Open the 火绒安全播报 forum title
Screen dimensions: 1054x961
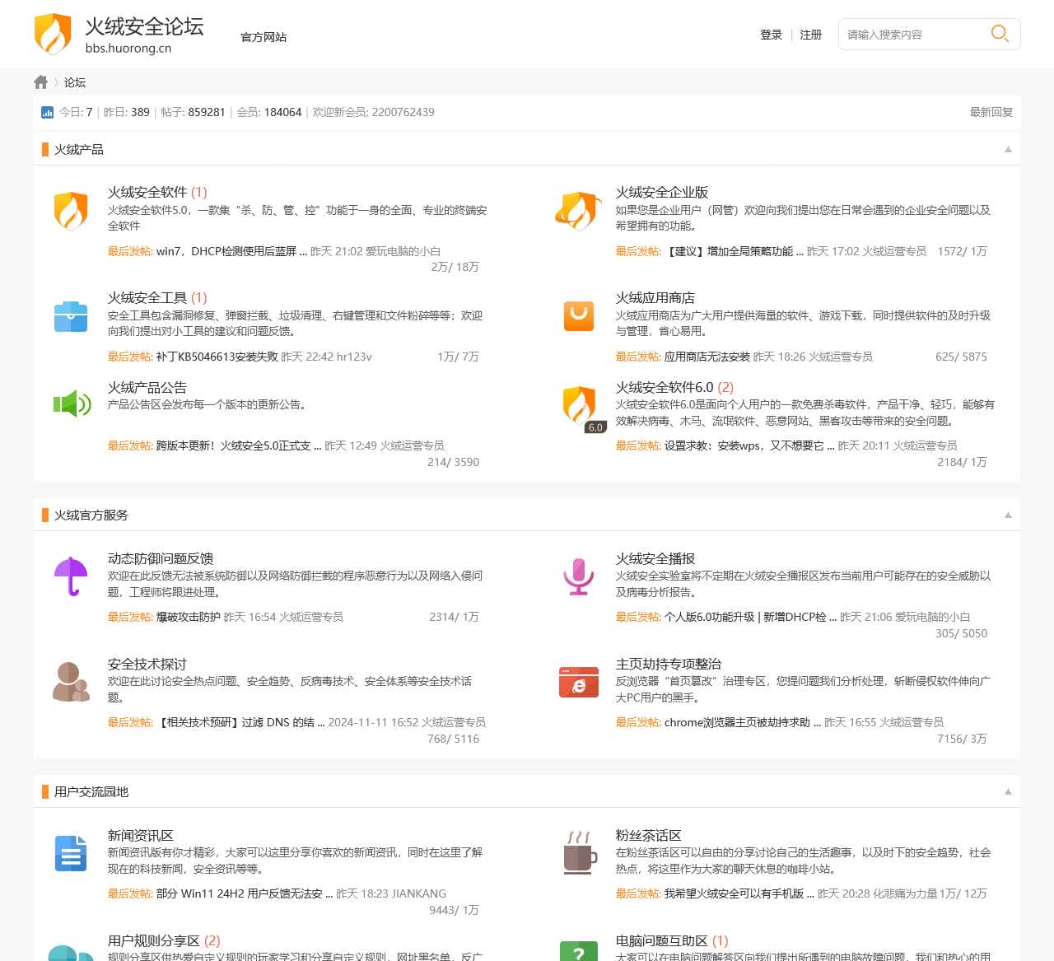click(655, 558)
